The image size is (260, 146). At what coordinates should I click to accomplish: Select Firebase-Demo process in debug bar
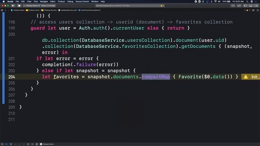tap(47, 144)
